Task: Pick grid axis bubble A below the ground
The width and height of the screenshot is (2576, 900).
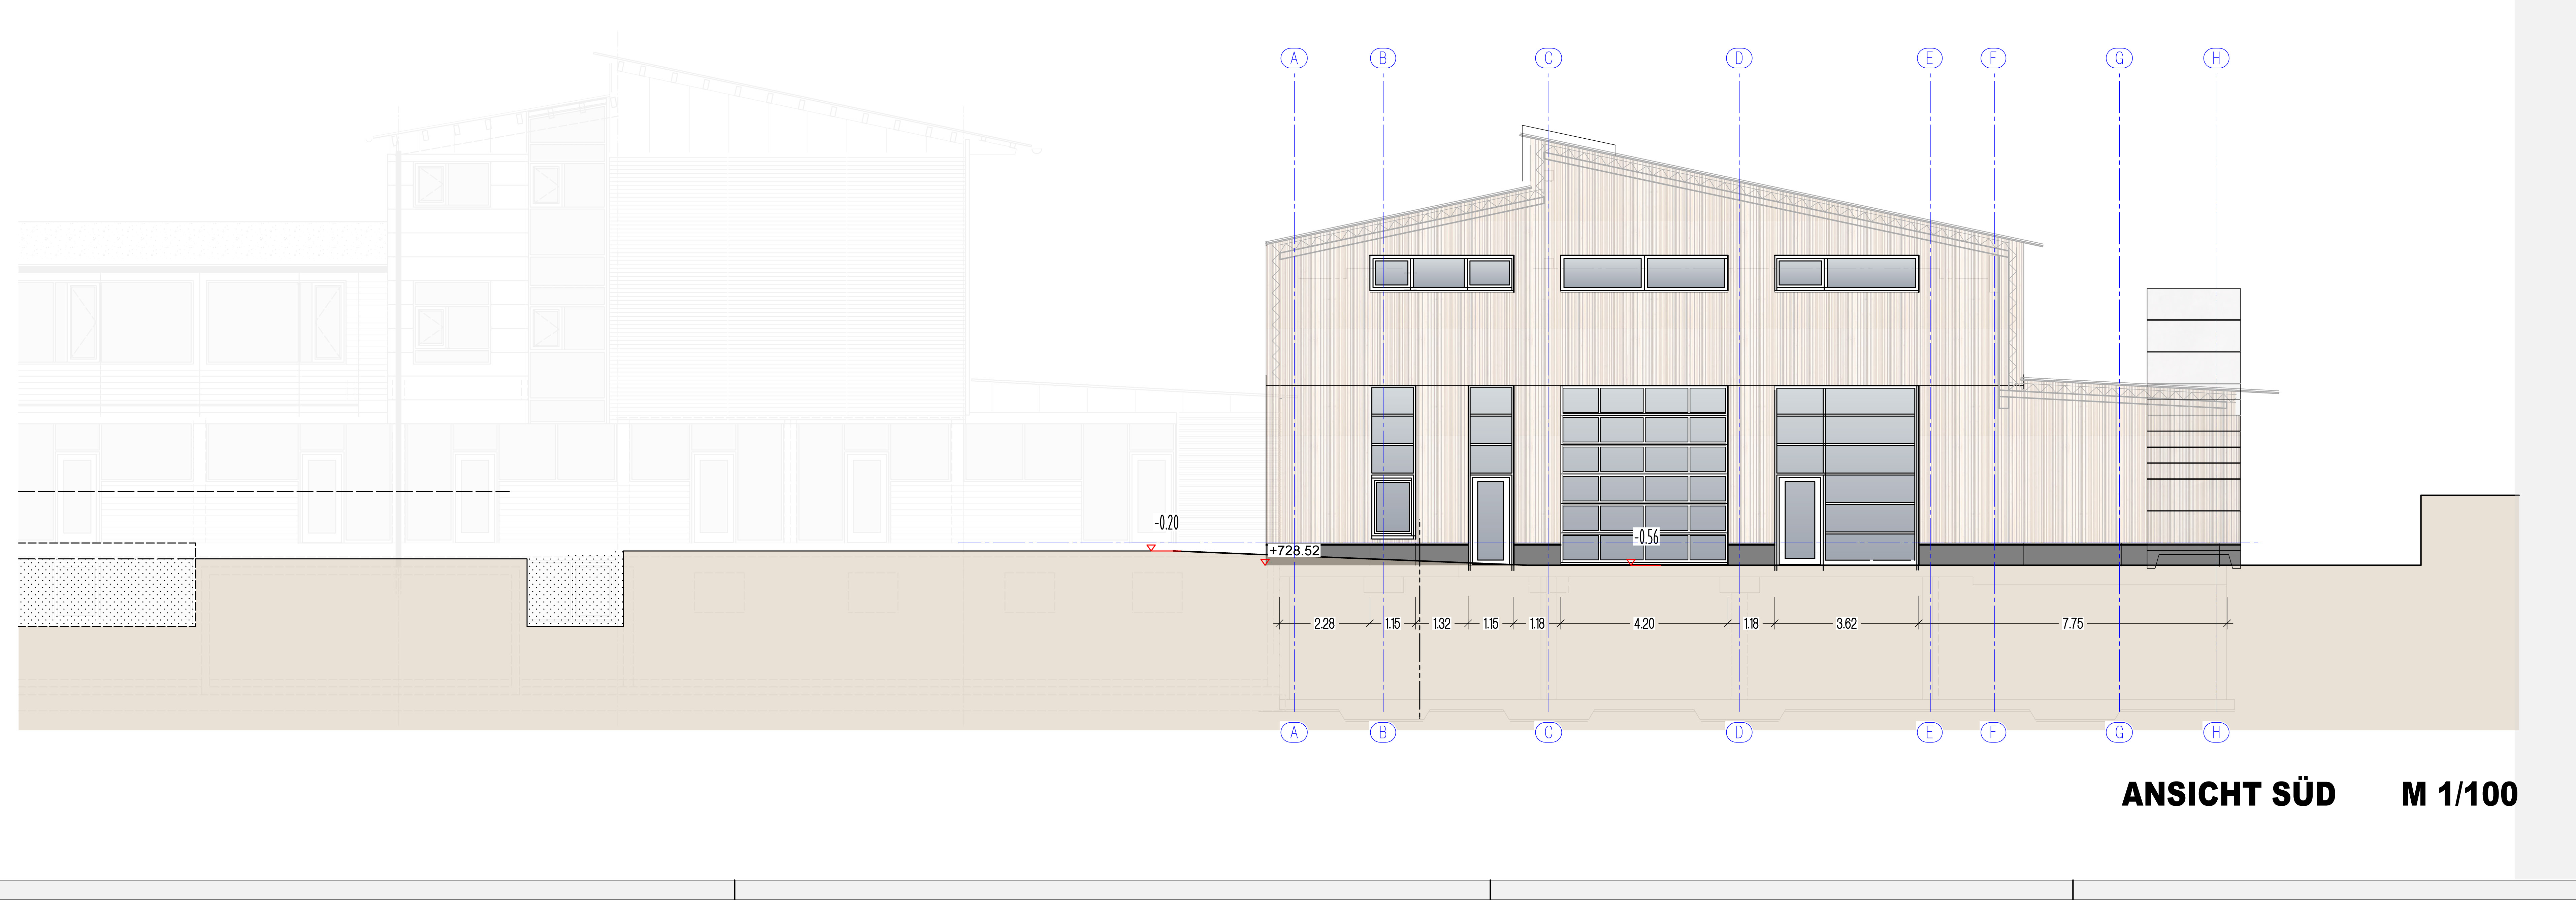Action: (x=1294, y=732)
